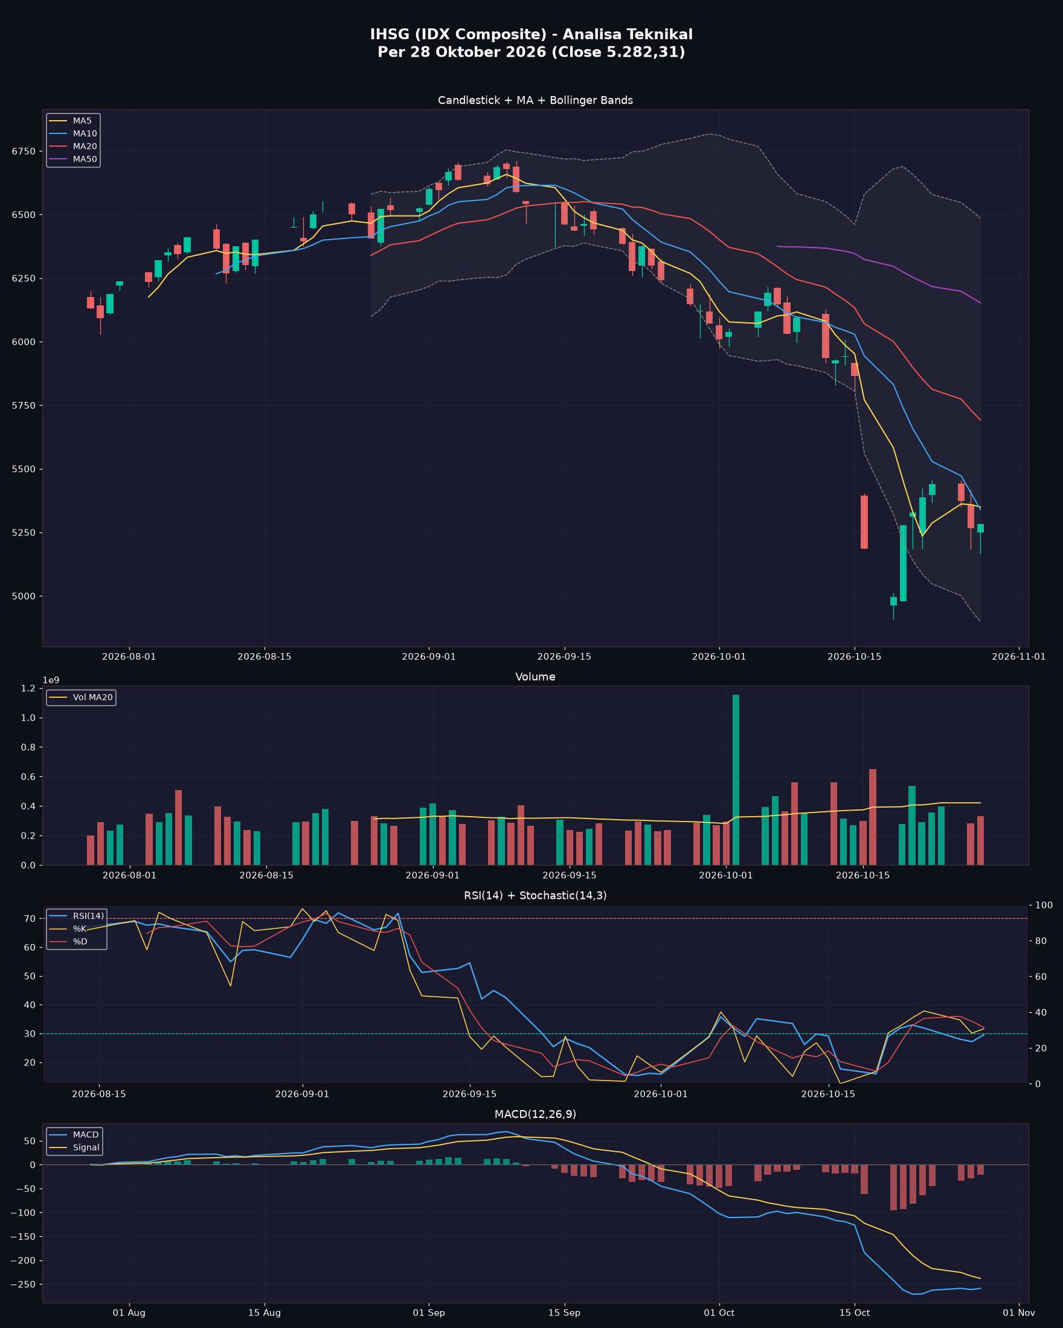Image resolution: width=1063 pixels, height=1328 pixels.
Task: Click the 0.8 label on the volume axis
Action: click(29, 748)
